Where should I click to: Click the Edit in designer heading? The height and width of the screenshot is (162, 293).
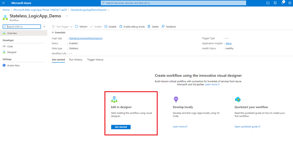pyautogui.click(x=121, y=107)
